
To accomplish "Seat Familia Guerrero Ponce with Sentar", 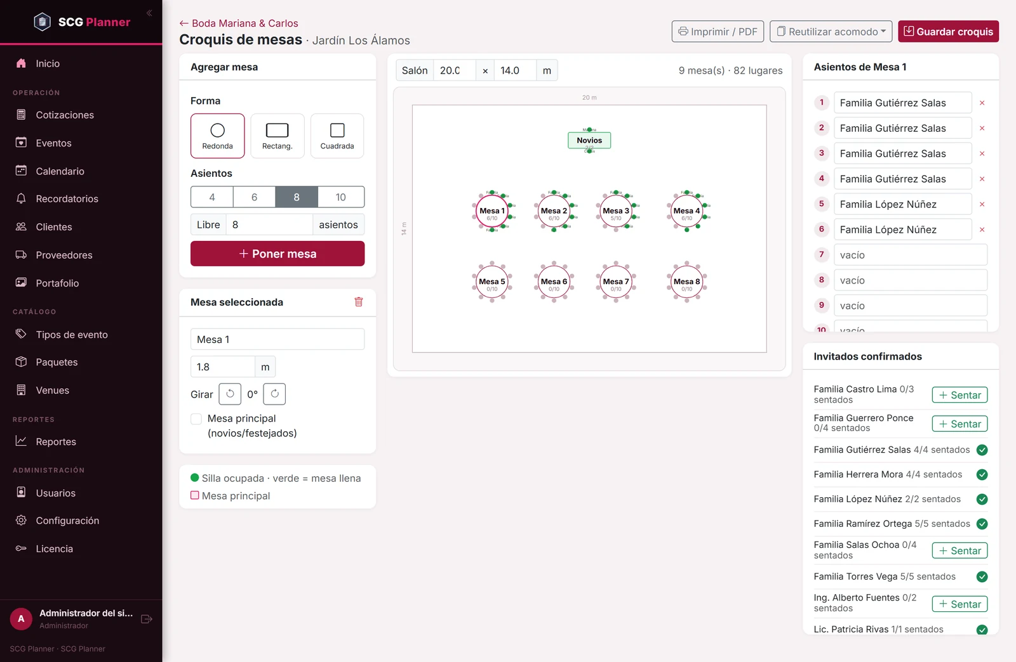I will 959,424.
